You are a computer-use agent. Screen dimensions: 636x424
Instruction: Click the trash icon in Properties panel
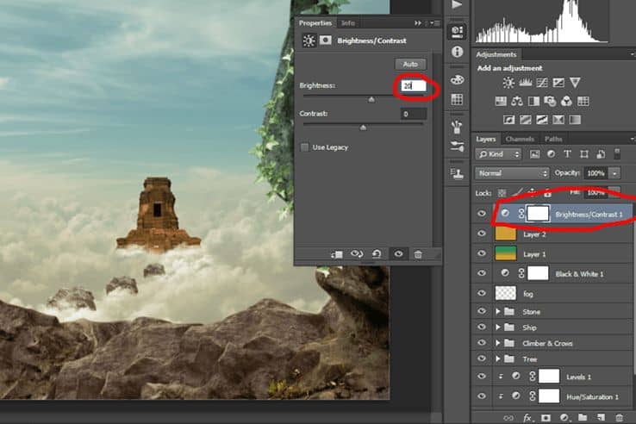click(x=418, y=254)
